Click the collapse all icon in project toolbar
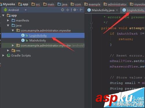 (x=68, y=10)
